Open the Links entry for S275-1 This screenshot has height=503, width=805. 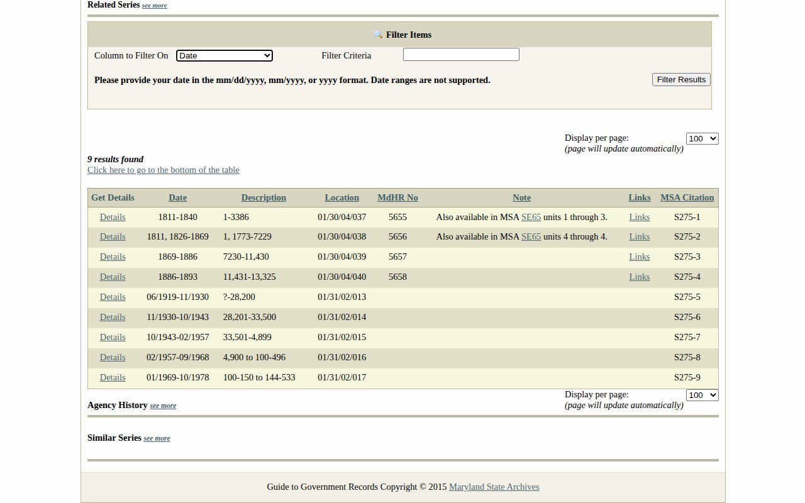[640, 217]
